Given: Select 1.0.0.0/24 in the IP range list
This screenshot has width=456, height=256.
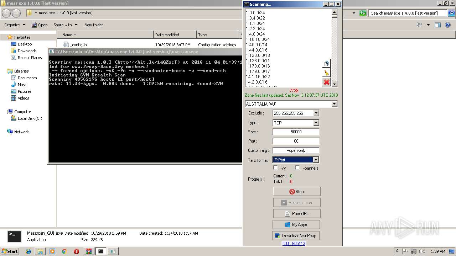Looking at the screenshot, I should click(x=255, y=13).
